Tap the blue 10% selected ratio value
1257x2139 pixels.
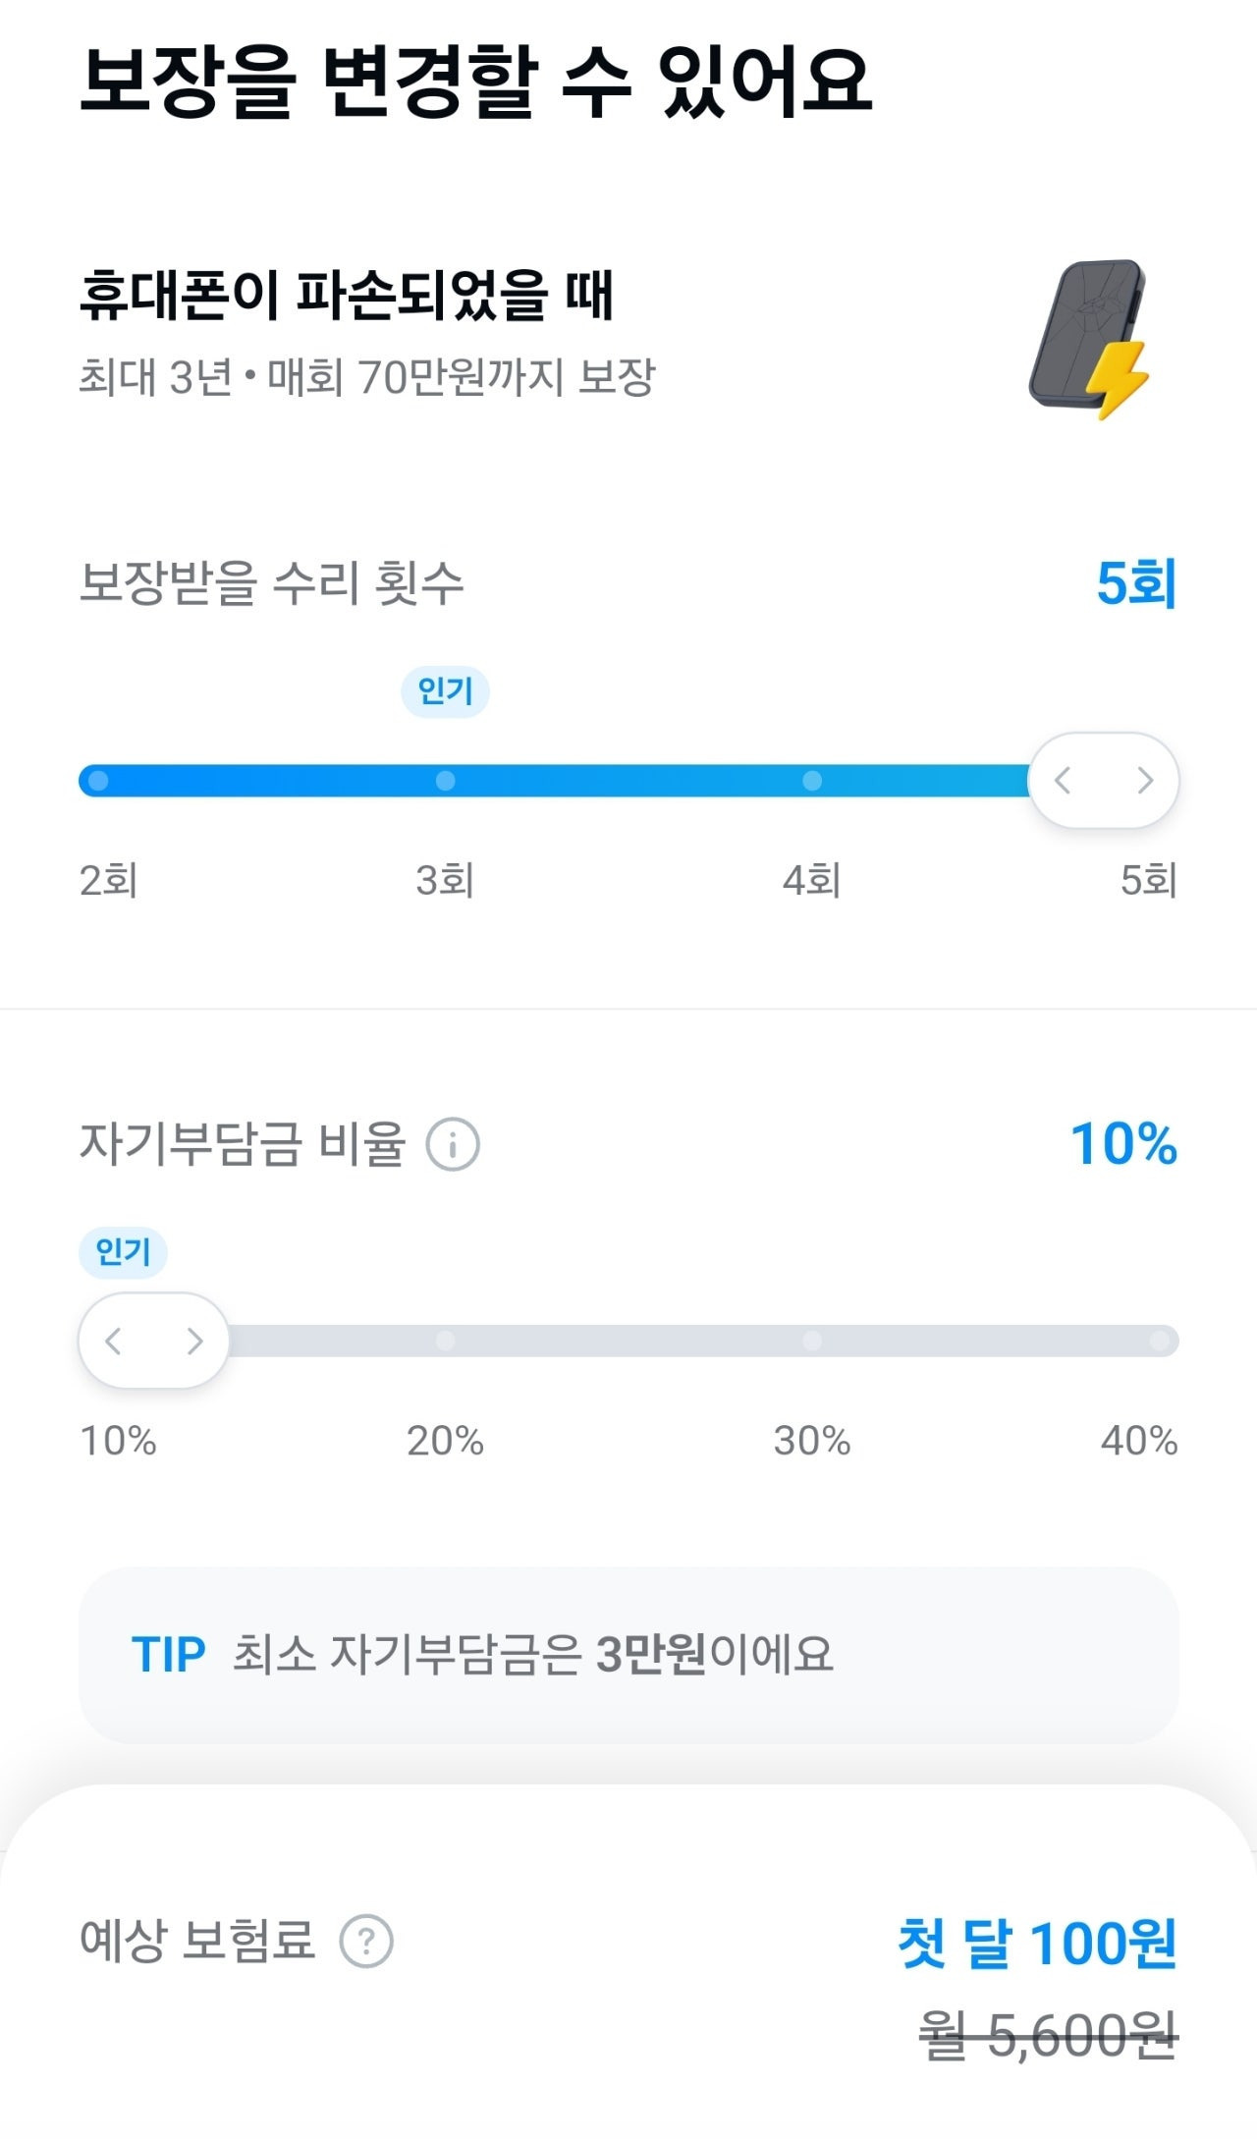pos(1123,1144)
